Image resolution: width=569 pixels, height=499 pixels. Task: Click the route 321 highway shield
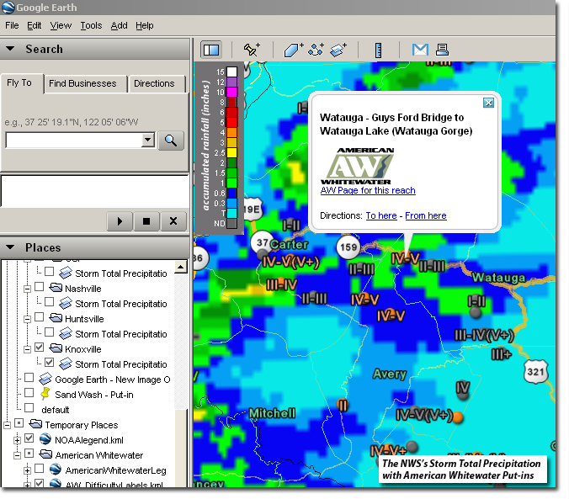(x=535, y=372)
